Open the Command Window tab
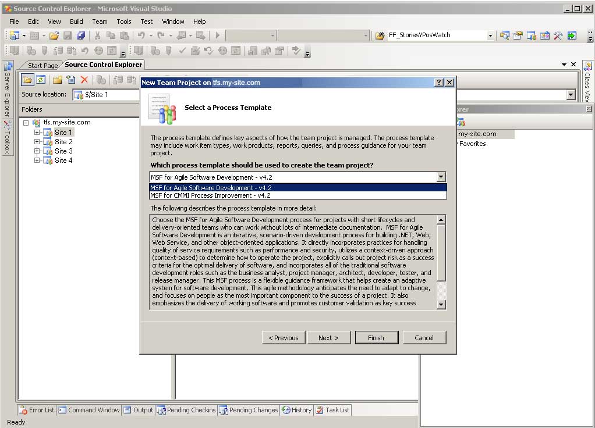The height and width of the screenshot is (428, 595). 89,410
